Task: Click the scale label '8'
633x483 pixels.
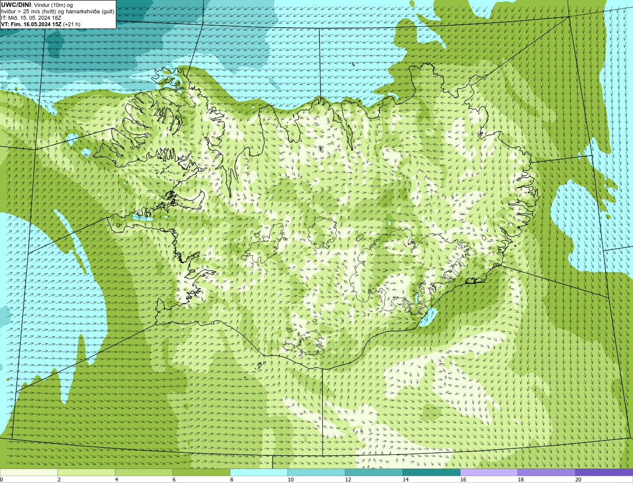Action: pyautogui.click(x=231, y=480)
